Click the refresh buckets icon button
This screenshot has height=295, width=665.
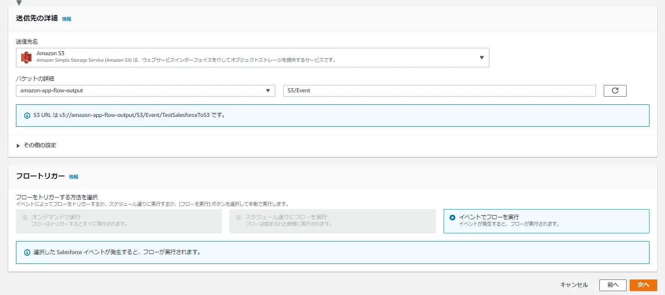615,91
